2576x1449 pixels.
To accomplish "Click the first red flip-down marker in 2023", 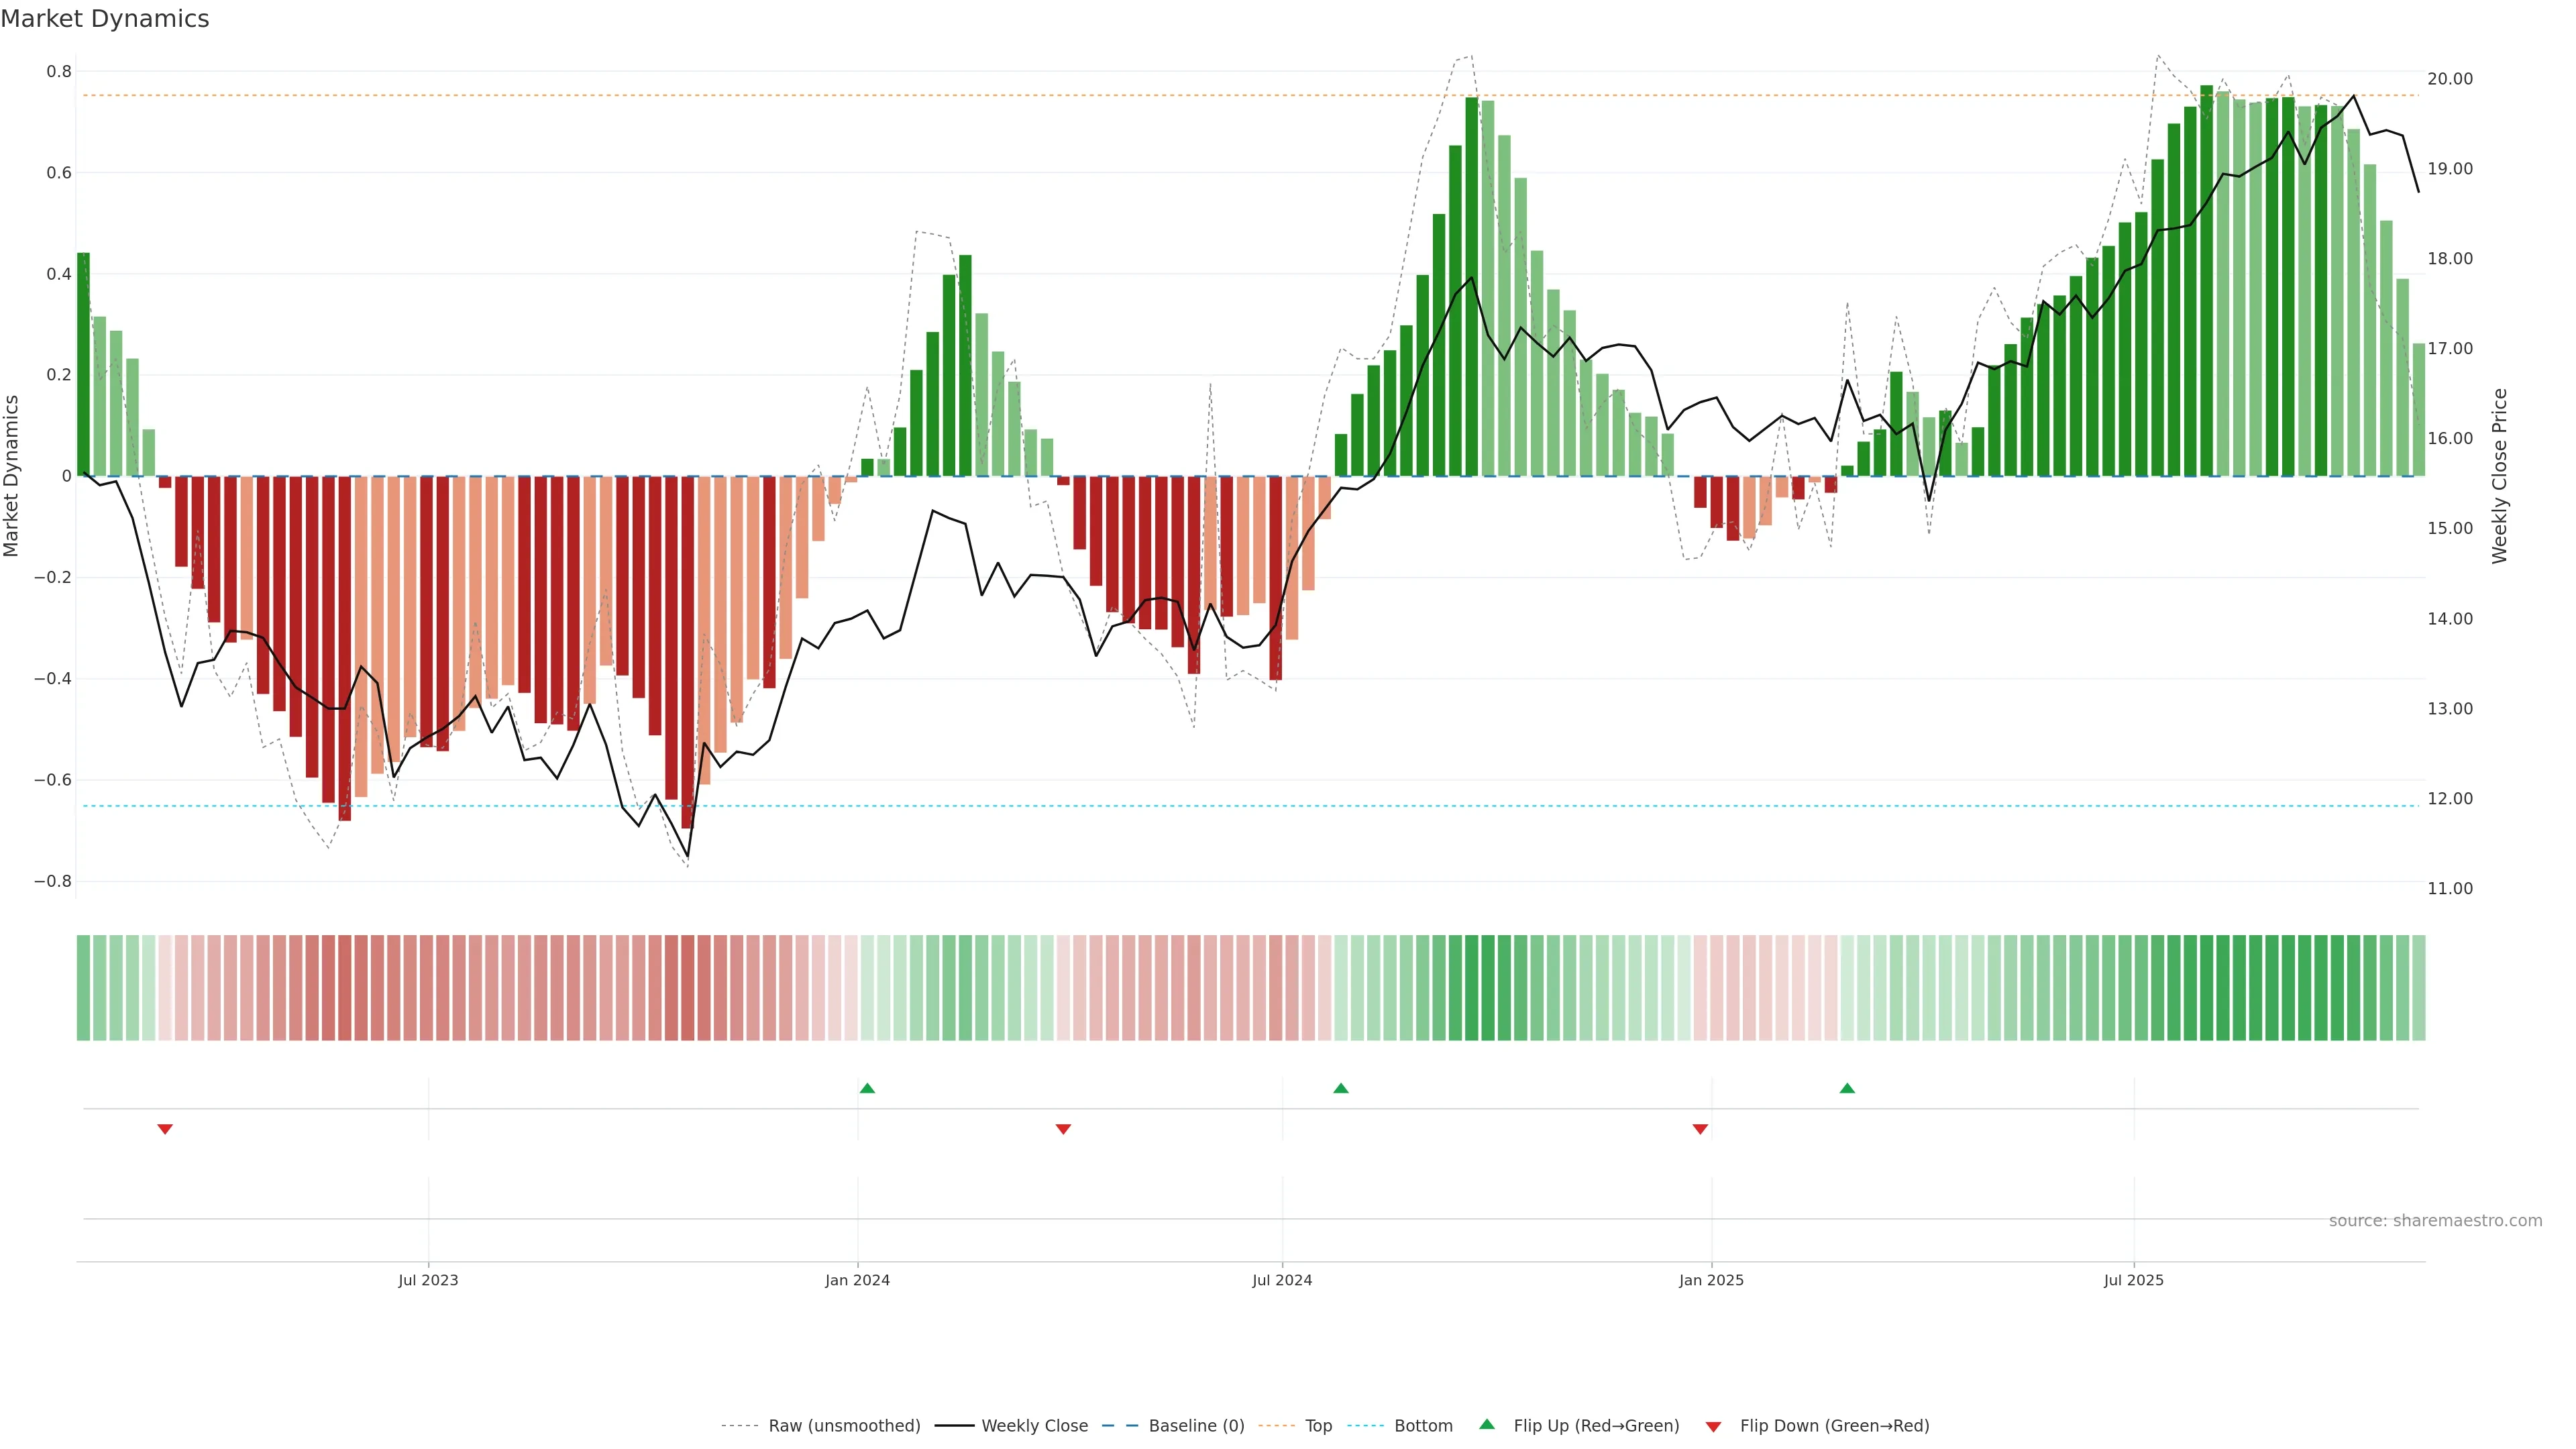I will pos(165,1129).
